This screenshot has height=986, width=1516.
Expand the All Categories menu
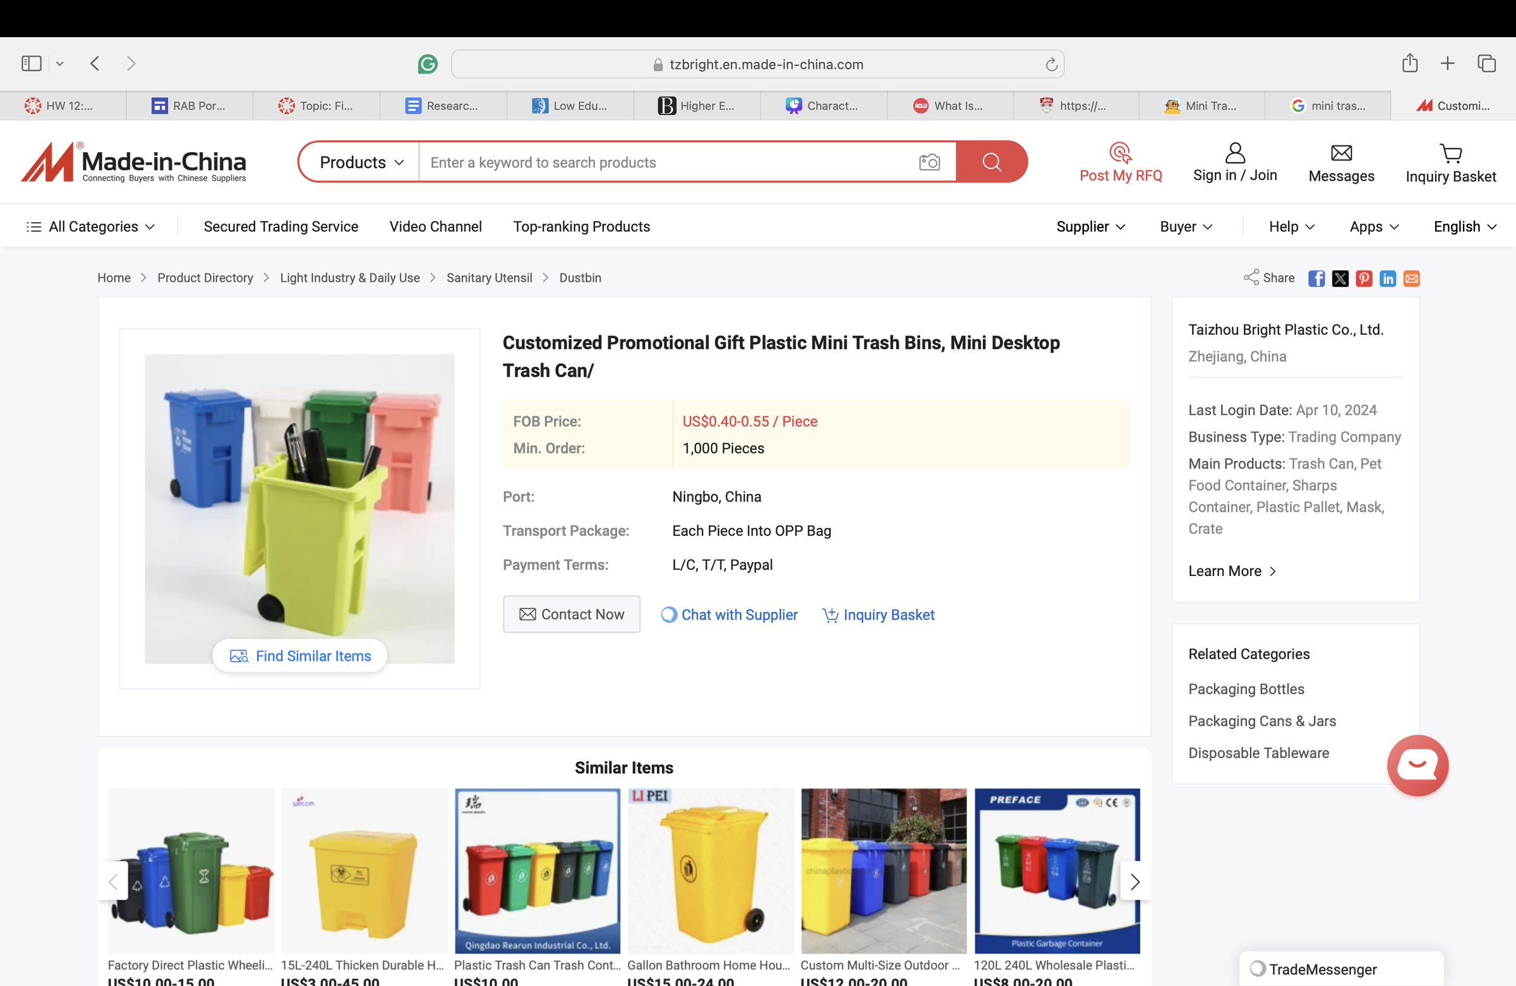coord(91,227)
